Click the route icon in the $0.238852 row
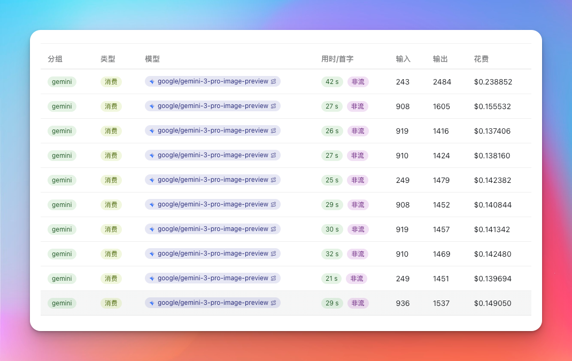This screenshot has height=361, width=572. [273, 81]
